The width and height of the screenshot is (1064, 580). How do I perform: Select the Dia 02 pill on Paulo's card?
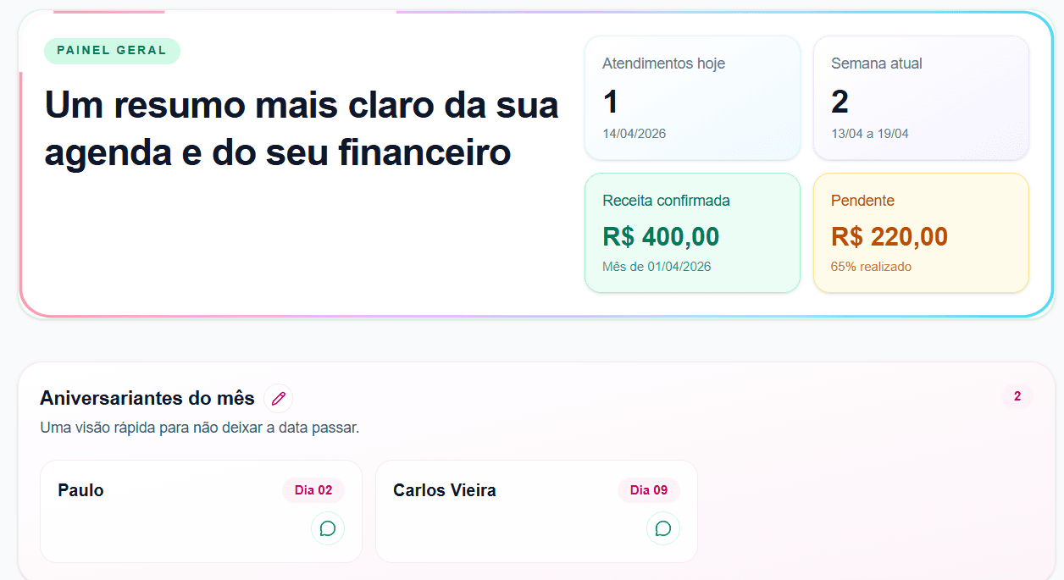(x=313, y=489)
